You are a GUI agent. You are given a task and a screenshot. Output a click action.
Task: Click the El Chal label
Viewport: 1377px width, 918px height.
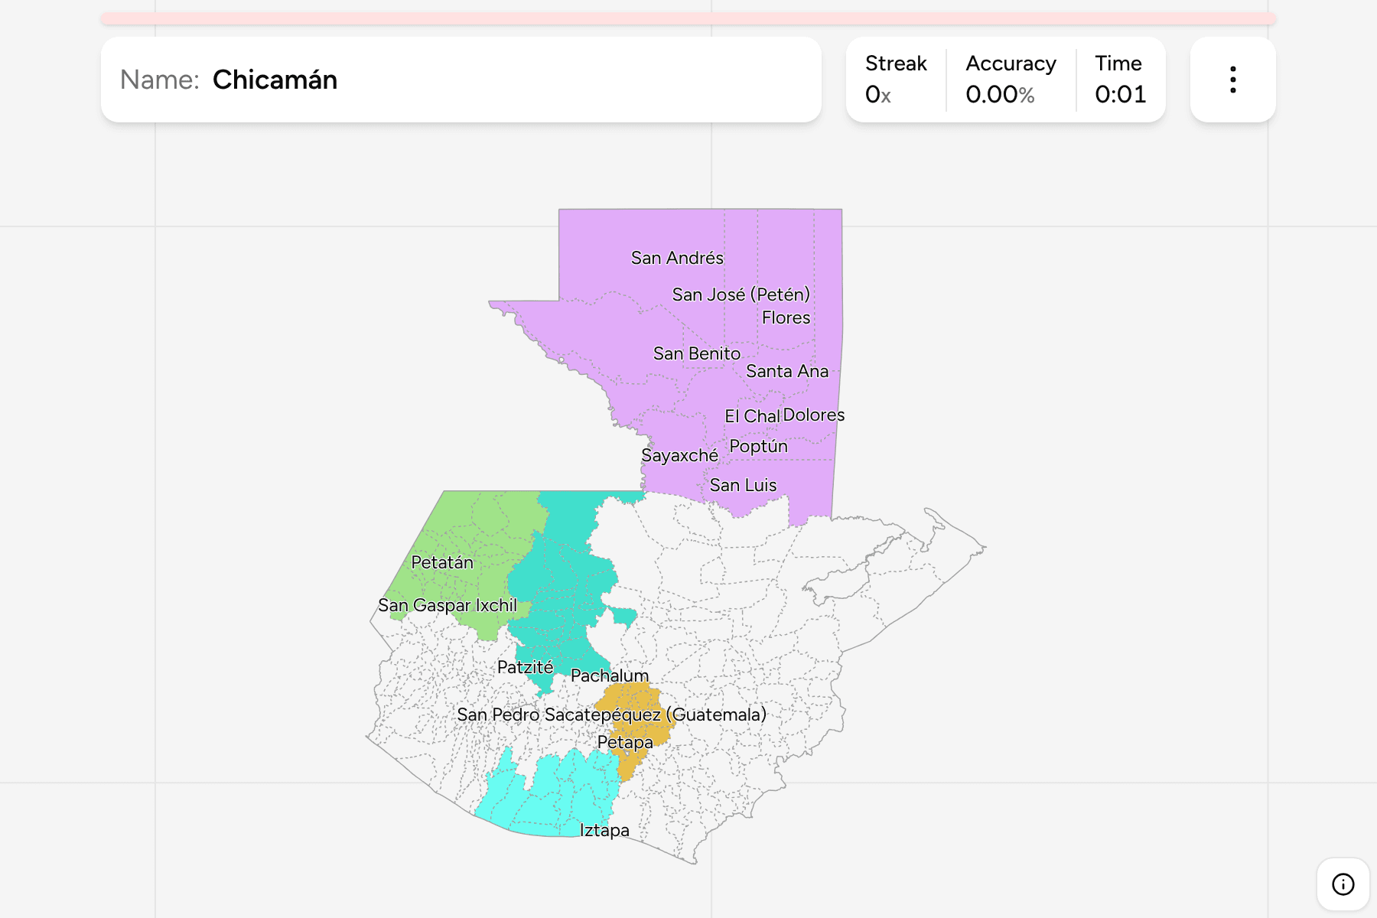[752, 416]
